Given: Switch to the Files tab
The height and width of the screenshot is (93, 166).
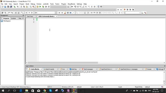Looking at the screenshot, I should click(20, 18).
